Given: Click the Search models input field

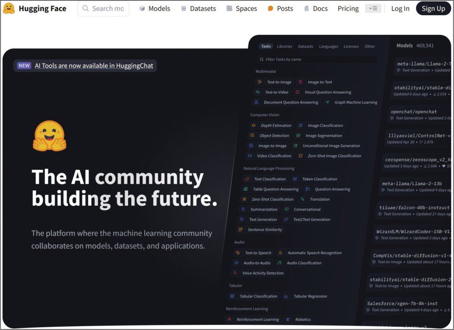Looking at the screenshot, I should point(104,9).
